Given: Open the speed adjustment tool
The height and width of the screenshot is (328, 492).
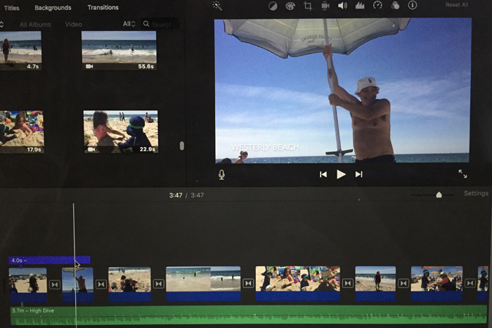Looking at the screenshot, I should pyautogui.click(x=377, y=6).
